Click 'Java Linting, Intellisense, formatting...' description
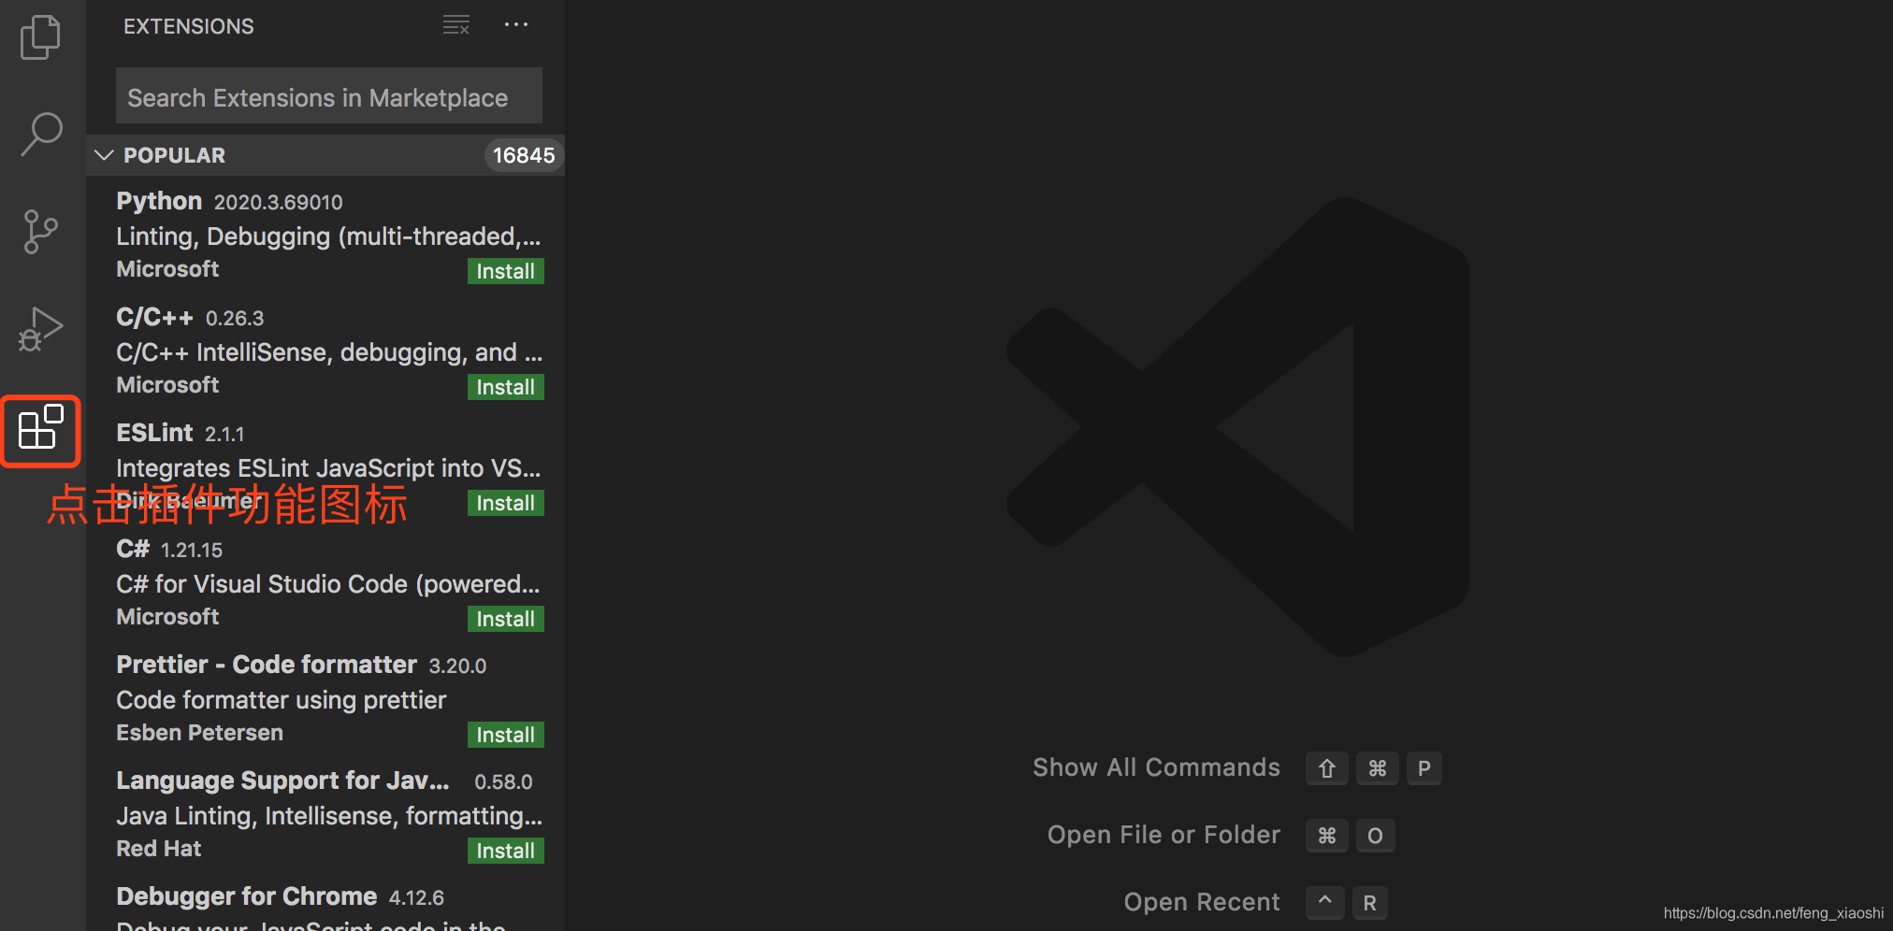This screenshot has width=1893, height=931. [x=329, y=816]
